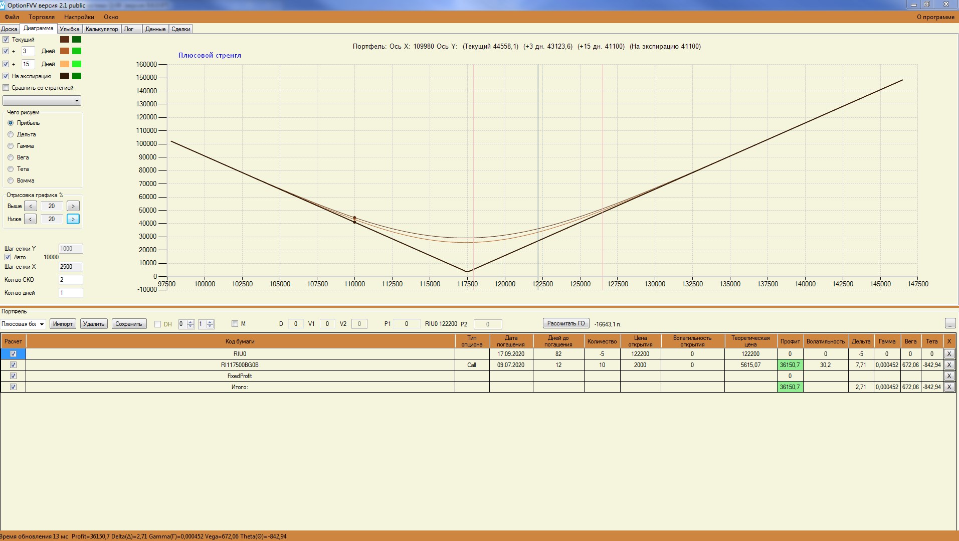Collapse the portfolio panel with the underscore button
This screenshot has width=959, height=541.
point(949,324)
